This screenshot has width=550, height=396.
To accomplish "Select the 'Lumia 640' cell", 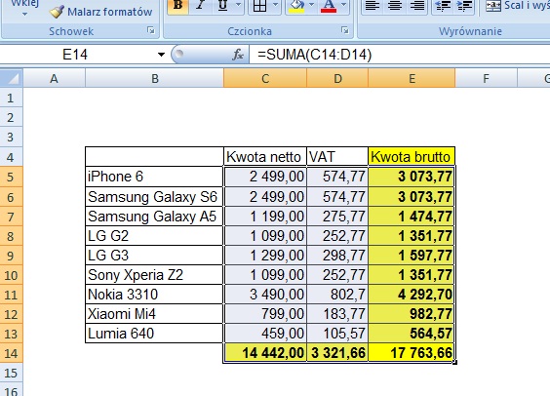I will pyautogui.click(x=154, y=334).
